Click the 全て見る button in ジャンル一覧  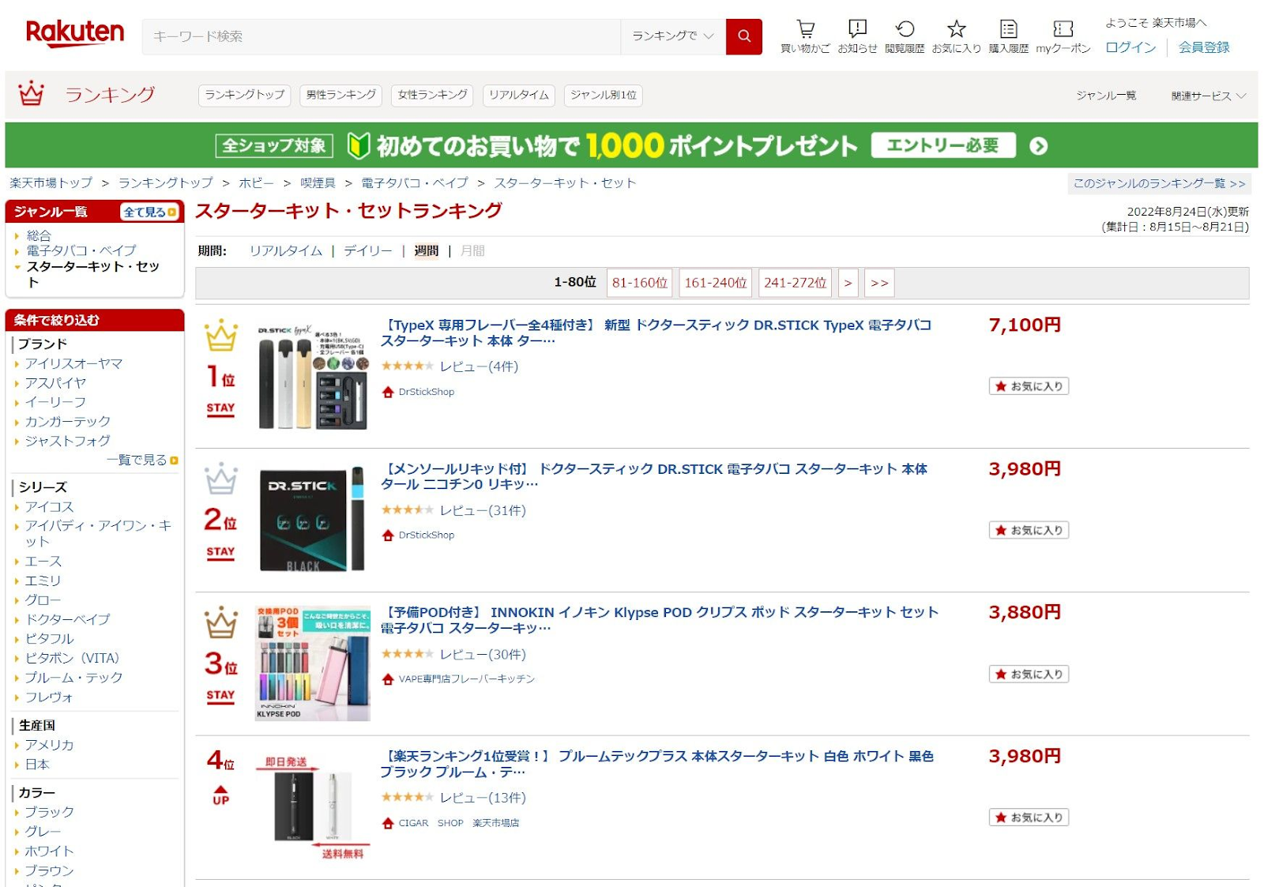pyautogui.click(x=149, y=212)
